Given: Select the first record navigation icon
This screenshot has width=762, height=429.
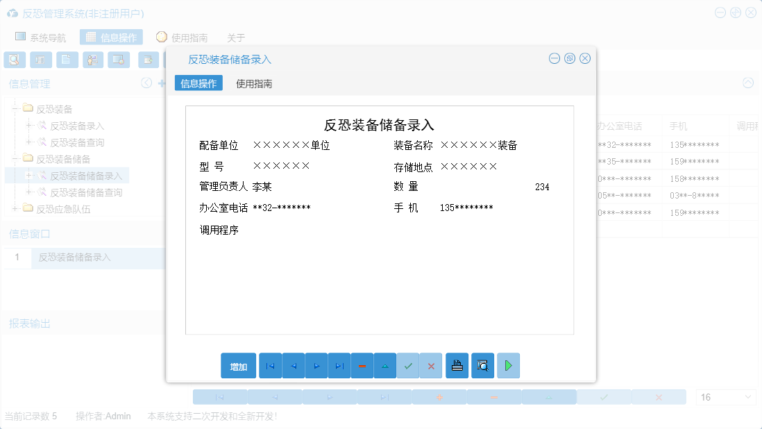Looking at the screenshot, I should coord(270,366).
